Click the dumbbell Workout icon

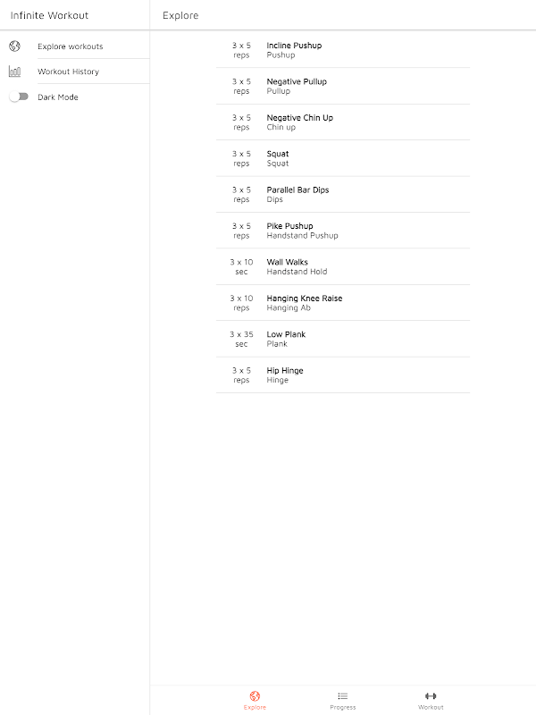coord(431,695)
